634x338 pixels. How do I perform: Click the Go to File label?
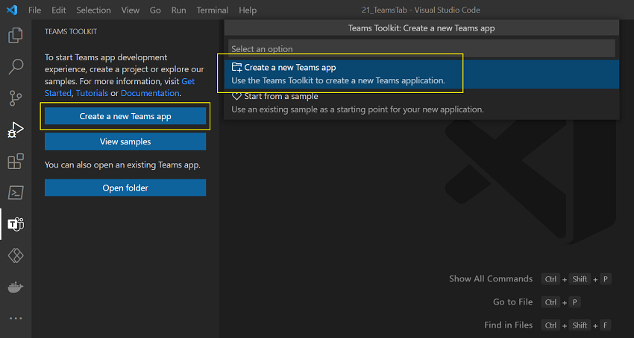[x=512, y=302]
